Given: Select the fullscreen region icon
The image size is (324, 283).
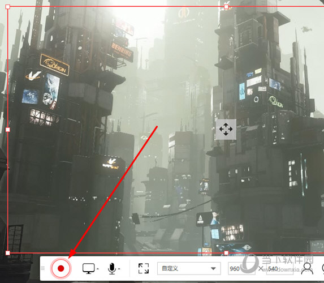Looking at the screenshot, I should (144, 268).
